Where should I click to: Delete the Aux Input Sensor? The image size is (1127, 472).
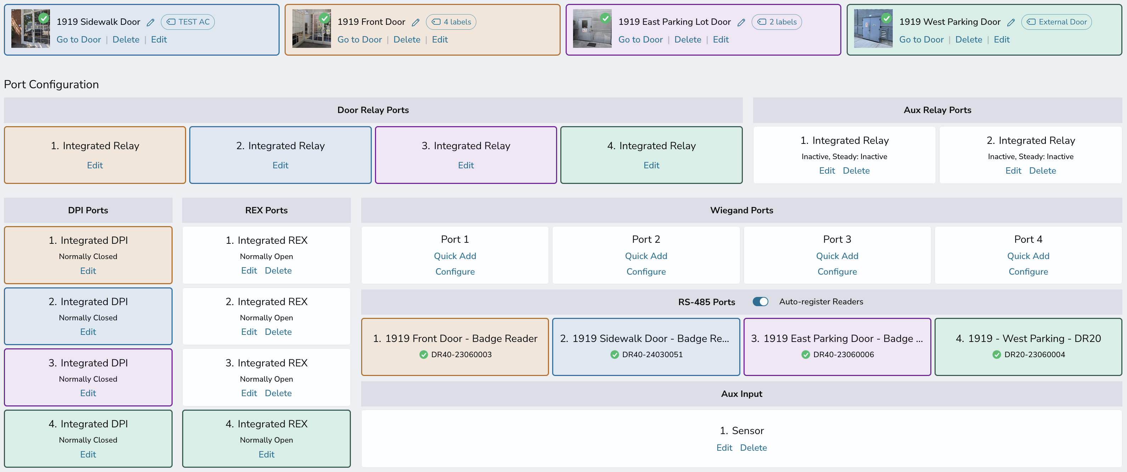(753, 448)
